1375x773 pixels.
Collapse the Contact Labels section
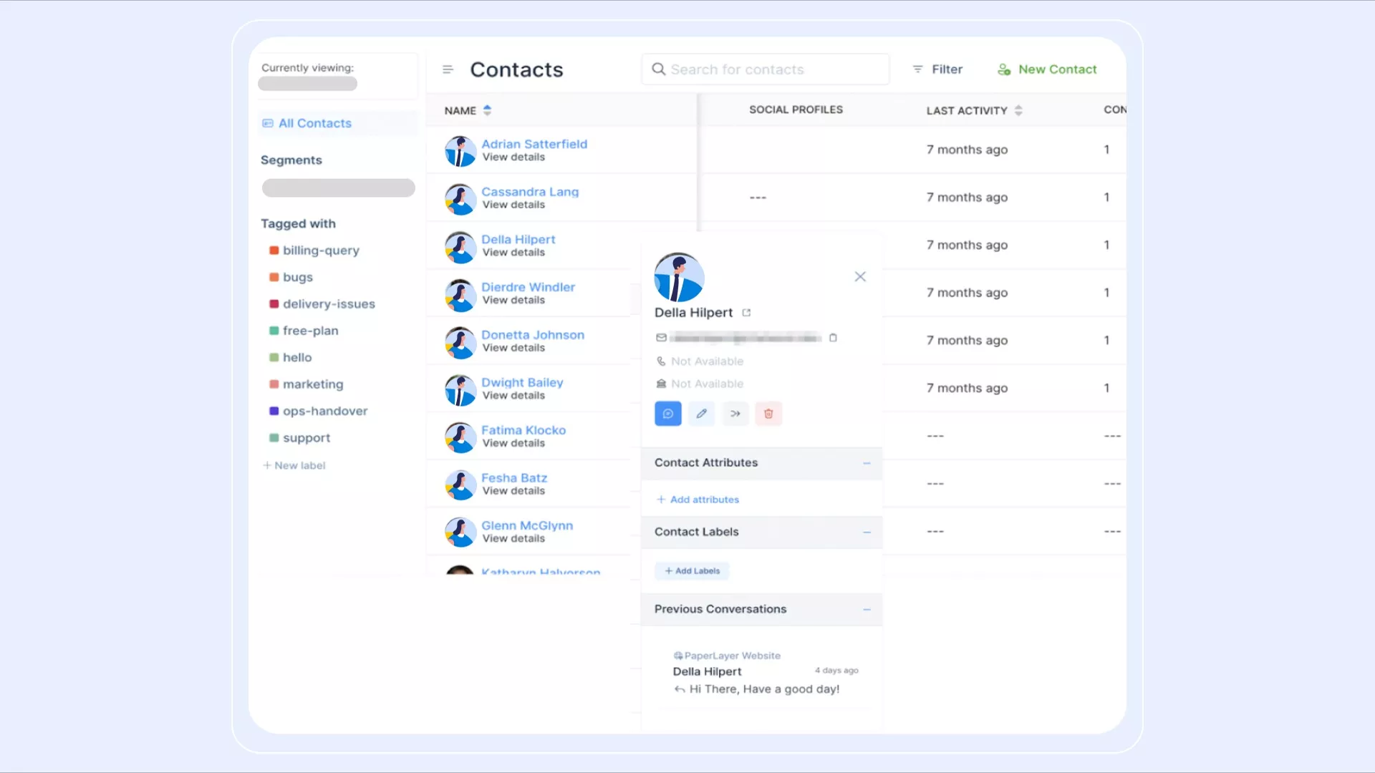(x=867, y=533)
